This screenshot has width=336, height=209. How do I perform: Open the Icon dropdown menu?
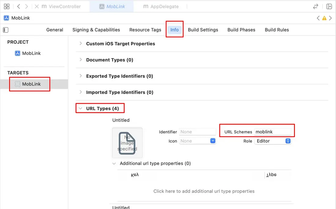[x=213, y=141]
